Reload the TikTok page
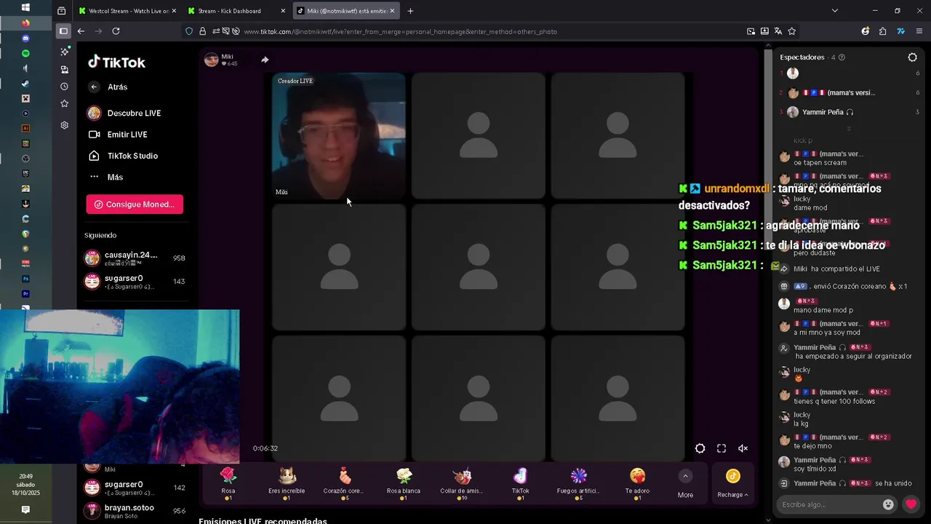931x524 pixels. (116, 31)
